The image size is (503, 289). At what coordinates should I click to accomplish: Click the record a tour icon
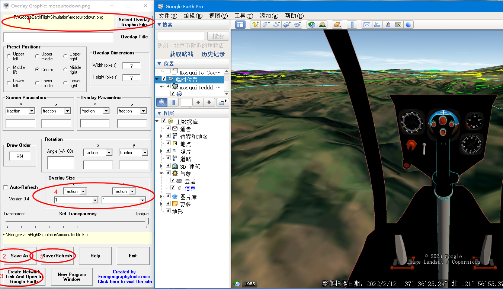[x=297, y=25]
